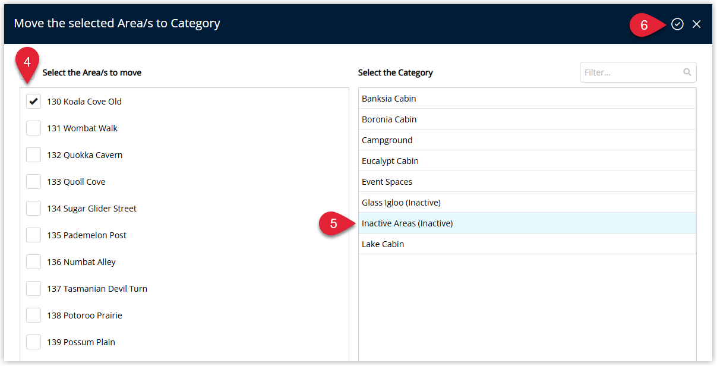The image size is (717, 366).
Task: Pick Campground category
Action: tap(527, 140)
